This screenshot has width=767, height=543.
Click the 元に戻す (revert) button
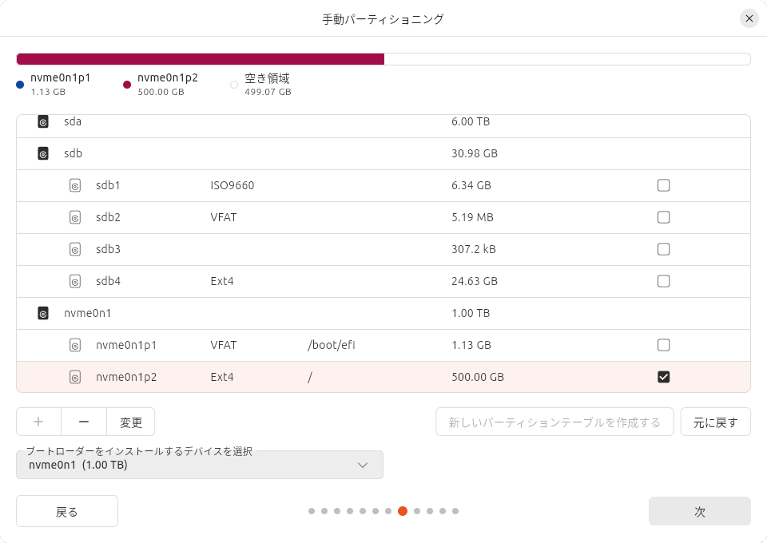click(x=715, y=422)
